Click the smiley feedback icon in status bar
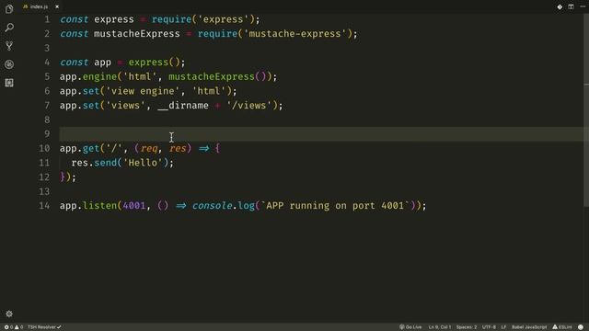Viewport: 589px width, 331px height. click(581, 327)
